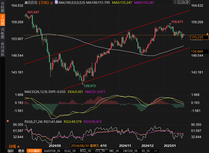Click the RSI(6,21,24) indicator label
Image resolution: width=209 pixels, height=153 pixels.
[34, 122]
